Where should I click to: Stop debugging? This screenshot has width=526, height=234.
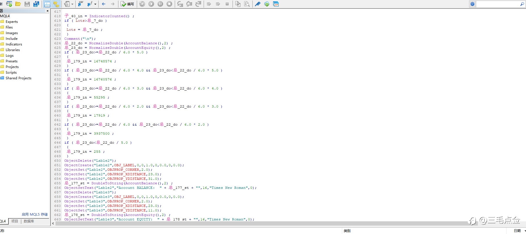pyautogui.click(x=169, y=4)
